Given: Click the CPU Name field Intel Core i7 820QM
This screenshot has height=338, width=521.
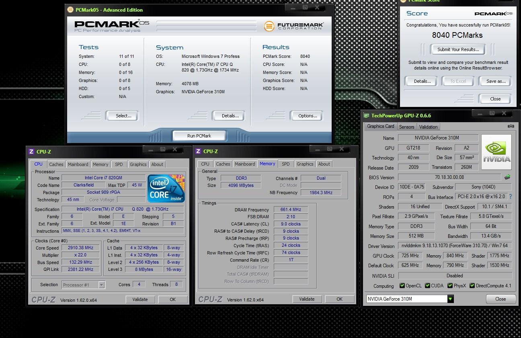Looking at the screenshot, I should click(x=103, y=178).
